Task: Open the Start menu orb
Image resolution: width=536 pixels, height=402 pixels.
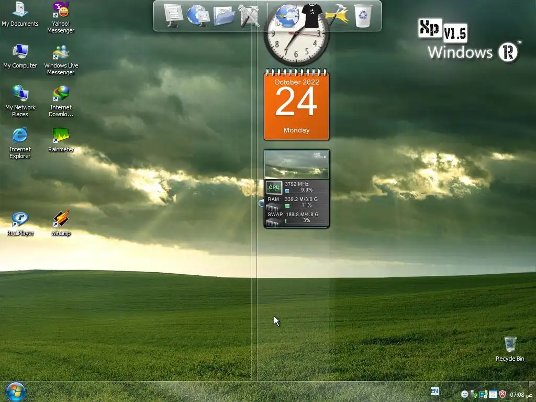Action: click(x=15, y=392)
